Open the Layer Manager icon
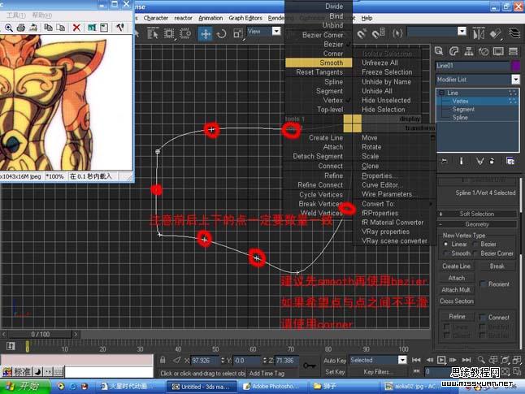 [x=514, y=33]
